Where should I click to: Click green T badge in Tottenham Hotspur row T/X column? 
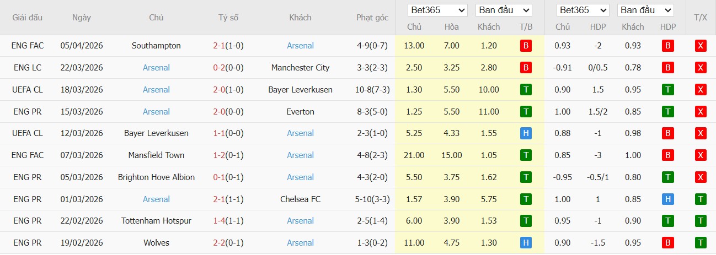tap(701, 221)
